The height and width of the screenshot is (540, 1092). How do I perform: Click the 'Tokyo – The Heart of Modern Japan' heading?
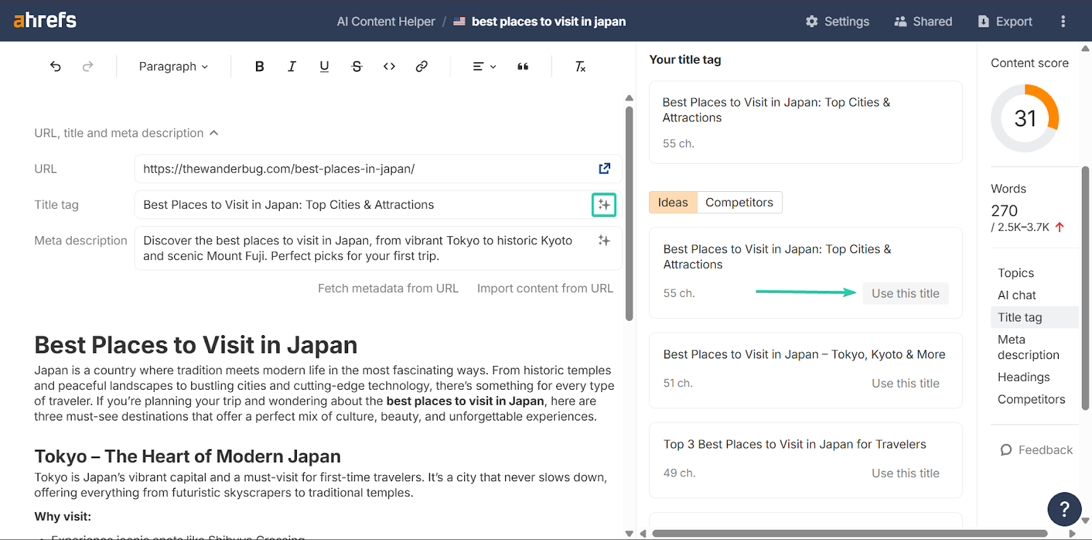coord(188,456)
